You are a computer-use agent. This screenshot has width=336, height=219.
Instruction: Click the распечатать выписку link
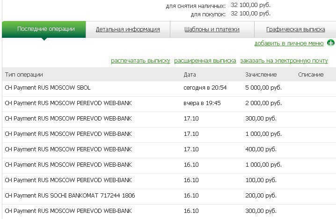(x=140, y=61)
